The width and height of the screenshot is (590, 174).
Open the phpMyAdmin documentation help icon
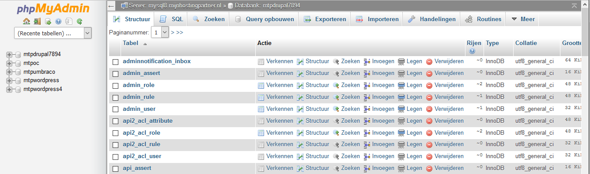58,21
